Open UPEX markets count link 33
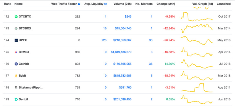The height and width of the screenshot is (106, 235). click(x=151, y=40)
